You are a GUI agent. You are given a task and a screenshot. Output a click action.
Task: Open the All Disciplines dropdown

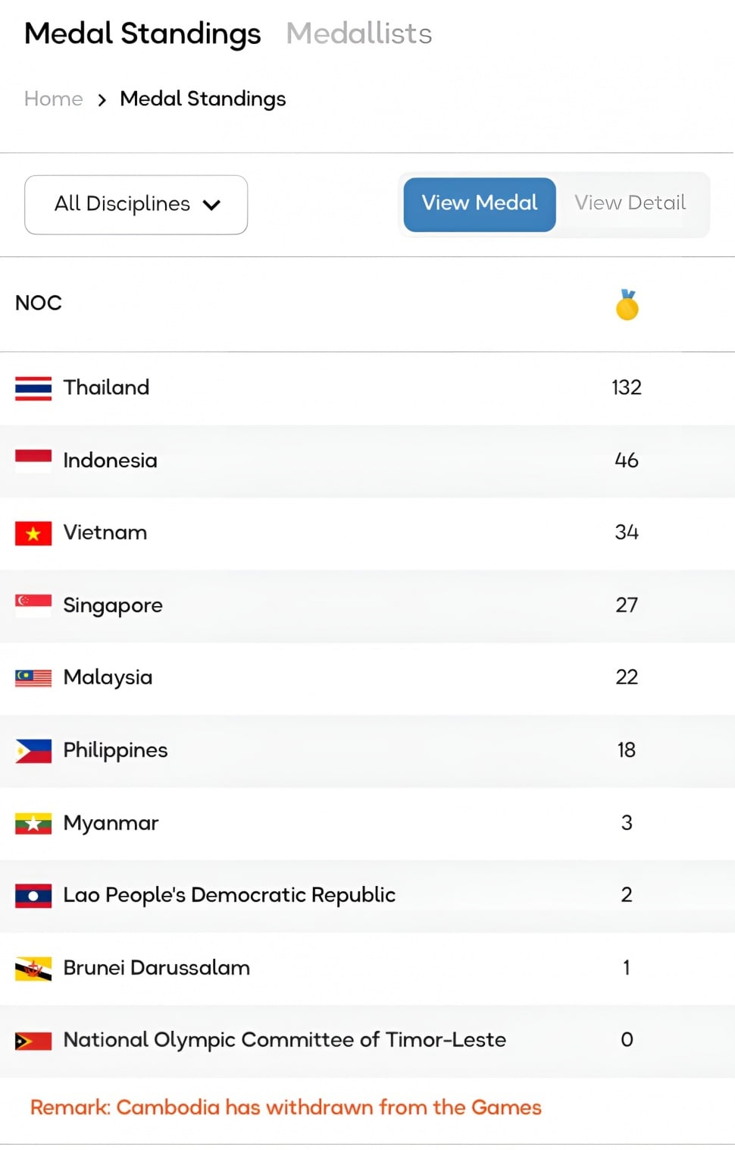136,204
